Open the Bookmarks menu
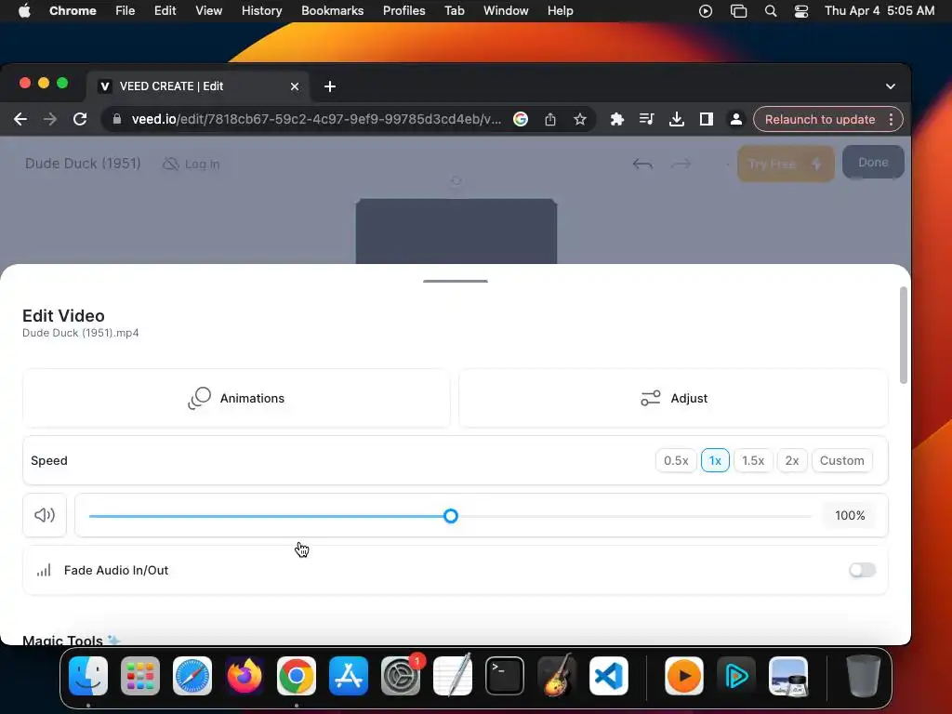Screen dimensions: 952x714 [x=332, y=10]
